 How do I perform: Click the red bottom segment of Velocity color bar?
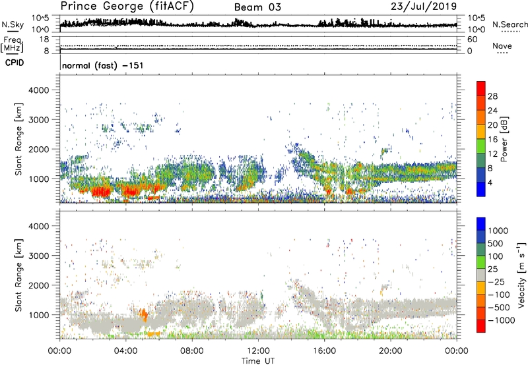click(x=481, y=326)
